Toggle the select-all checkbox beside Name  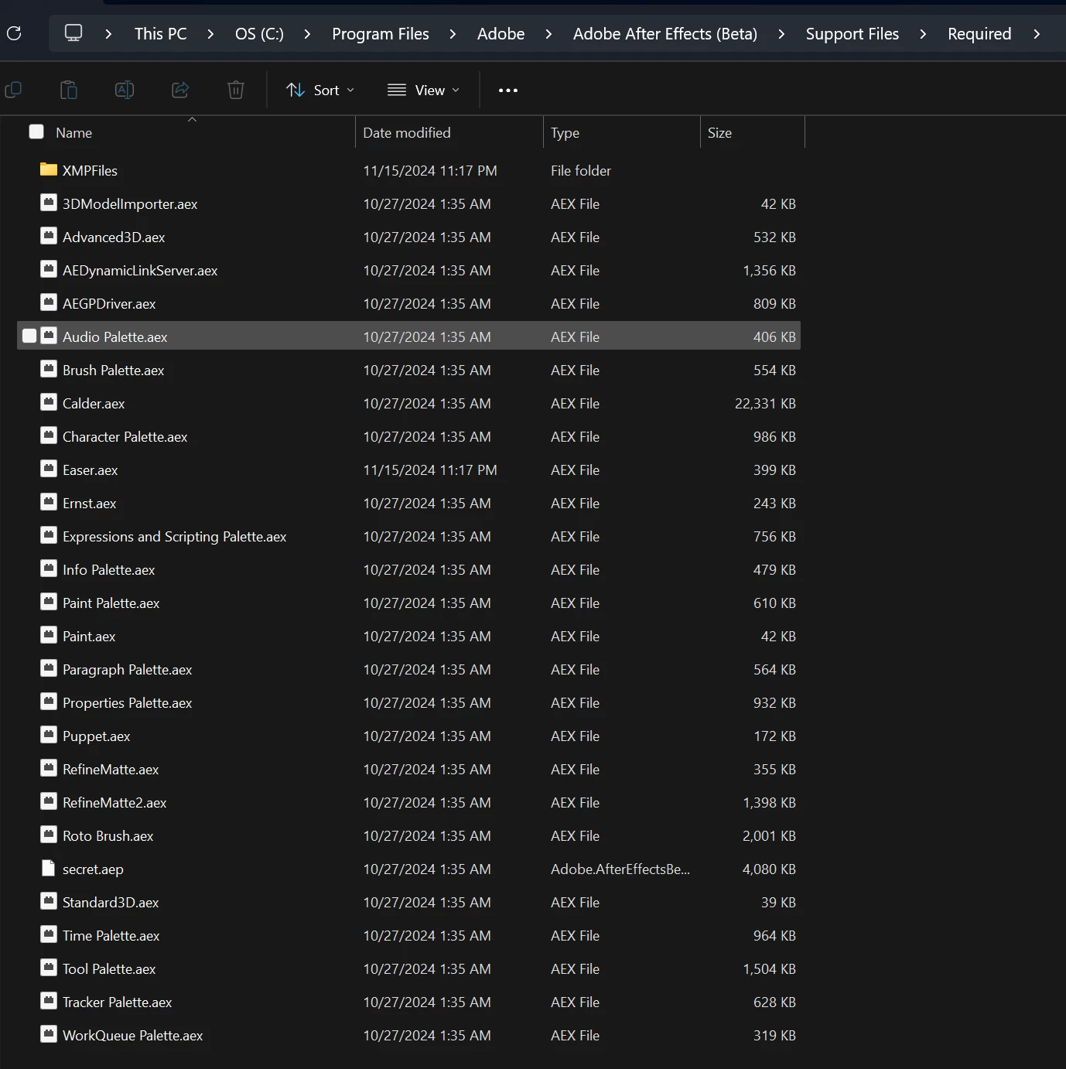pos(36,131)
